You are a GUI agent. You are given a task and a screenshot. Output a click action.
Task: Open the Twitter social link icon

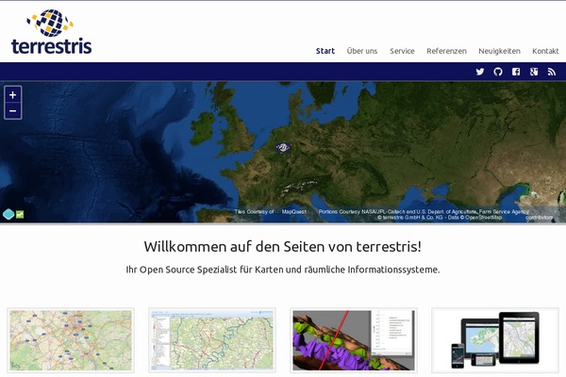(480, 72)
